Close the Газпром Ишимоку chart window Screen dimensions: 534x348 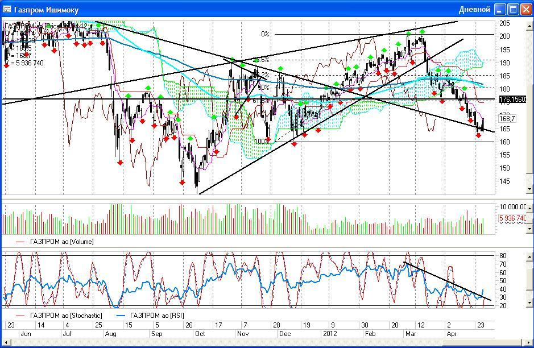click(526, 9)
